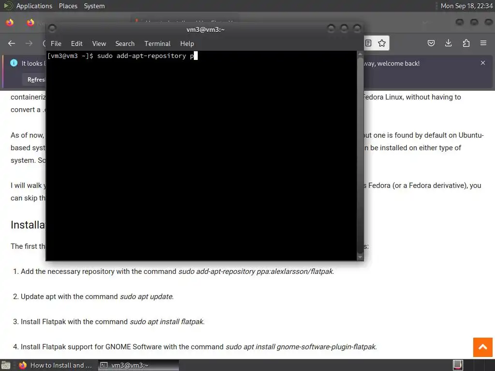
Task: Open Firefox list all tabs dropdown chevron
Action: point(425,22)
